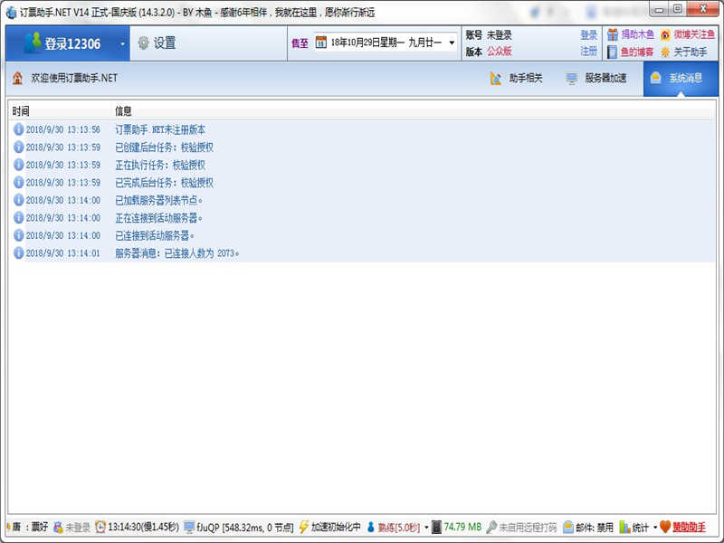This screenshot has height=543, width=724.
Task: Click the calendar icon in the 售至 date field
Action: 320,43
